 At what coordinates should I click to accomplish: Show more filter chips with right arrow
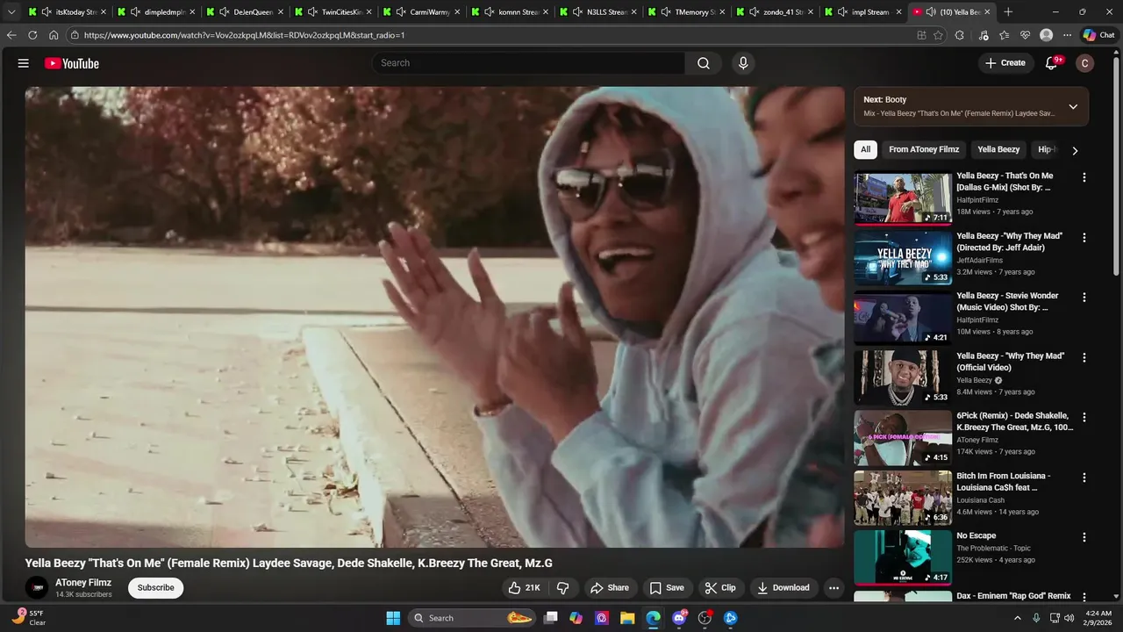[x=1075, y=150]
